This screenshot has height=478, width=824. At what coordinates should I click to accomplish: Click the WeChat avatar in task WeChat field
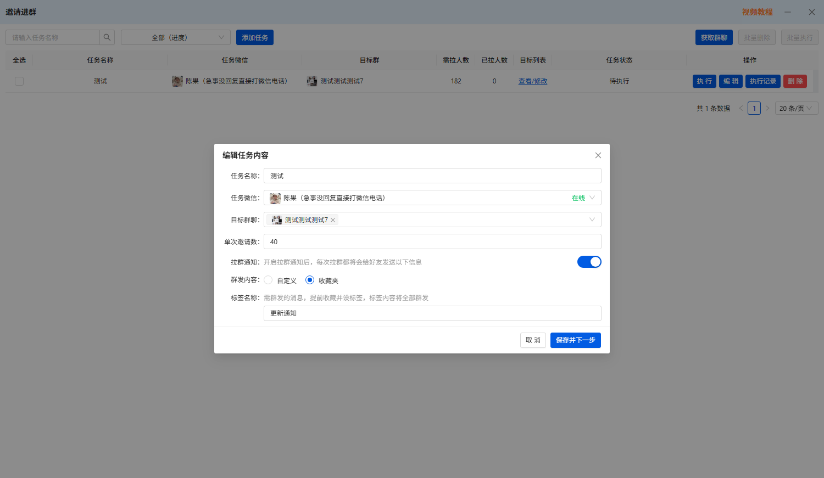pos(275,198)
